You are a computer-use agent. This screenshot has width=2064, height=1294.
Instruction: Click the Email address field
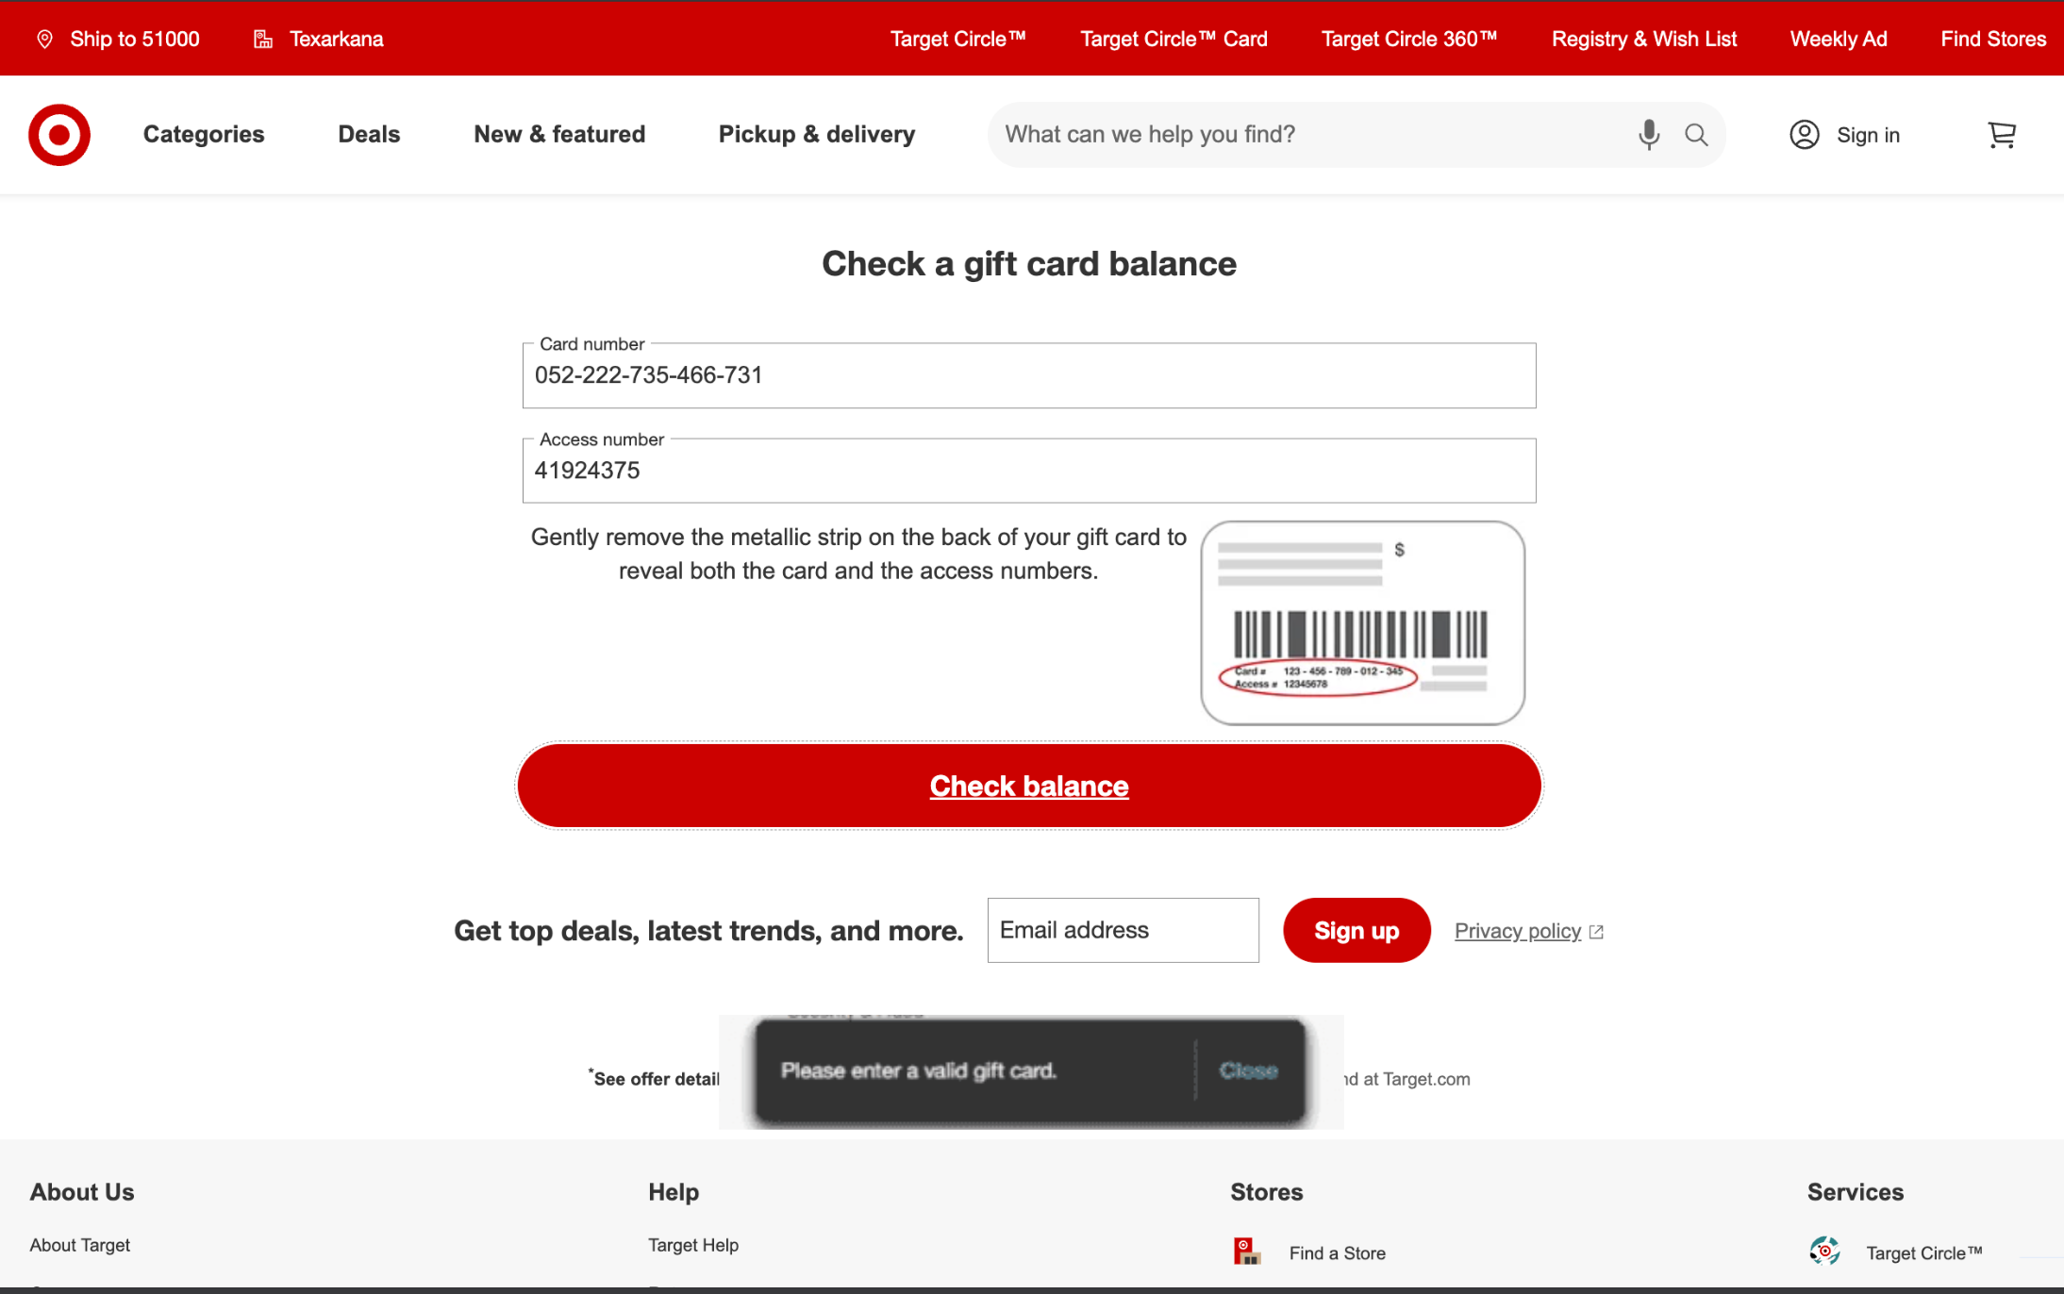(x=1123, y=930)
